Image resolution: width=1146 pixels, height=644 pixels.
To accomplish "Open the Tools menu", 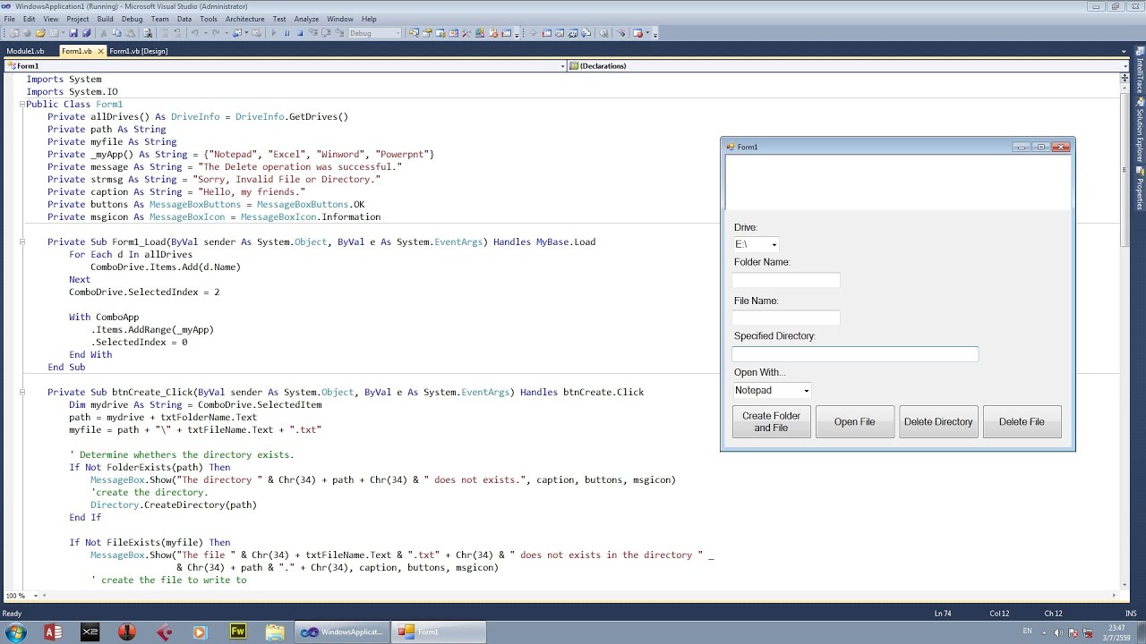I will point(209,19).
